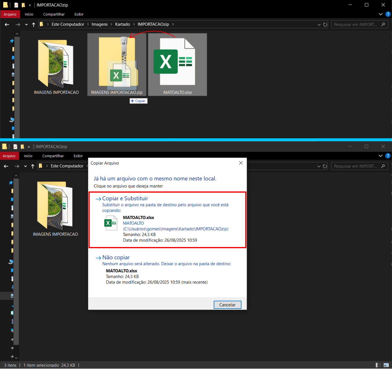Open the Exibir tab in the window behind the dialog
The image size is (392, 369).
78,156
